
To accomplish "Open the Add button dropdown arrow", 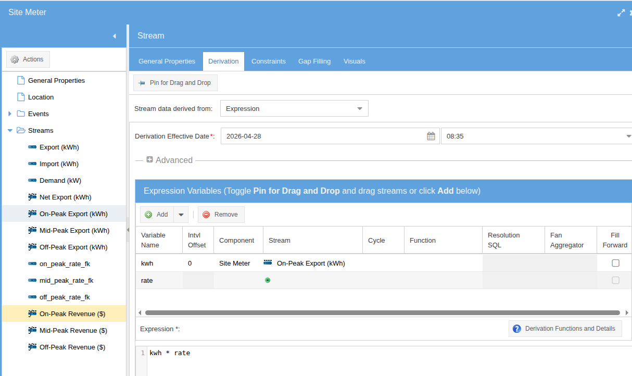I will click(x=181, y=215).
